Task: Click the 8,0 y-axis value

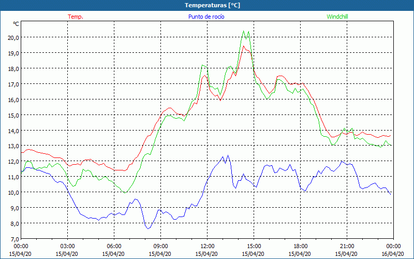Action: coord(15,223)
